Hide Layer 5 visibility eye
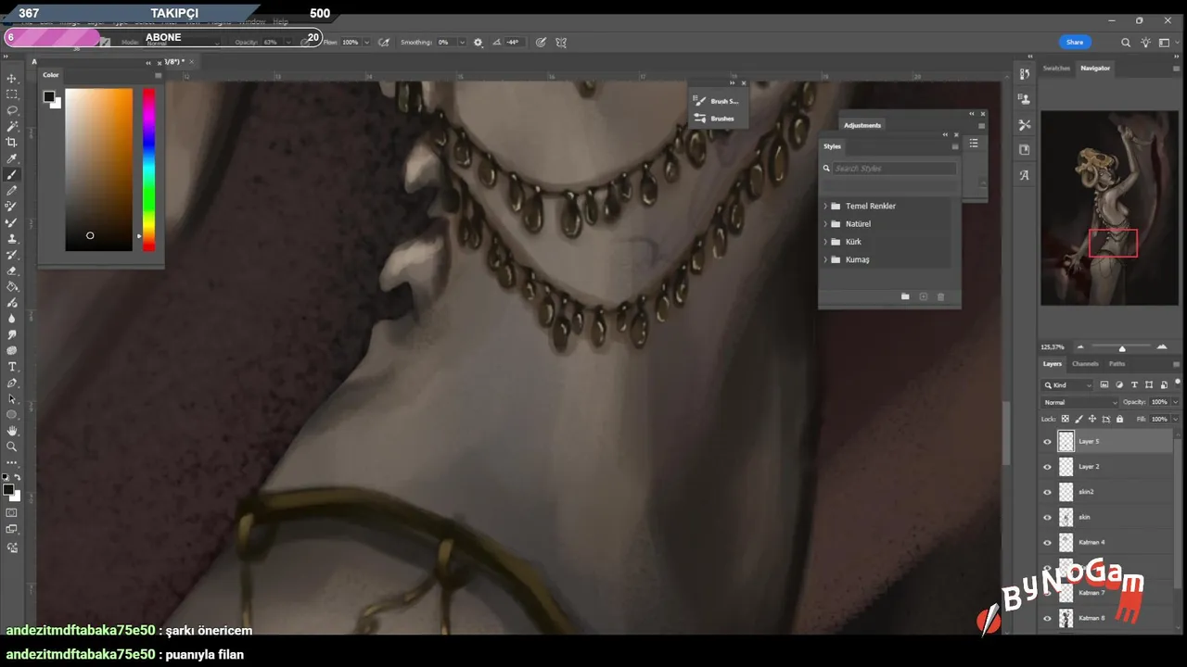1187x667 pixels. click(1047, 442)
